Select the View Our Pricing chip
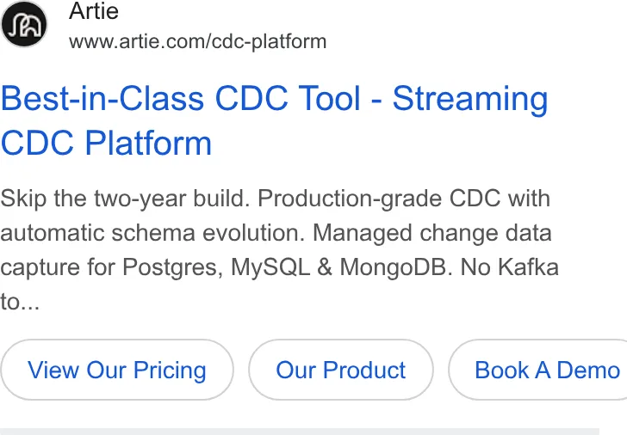 tap(117, 370)
